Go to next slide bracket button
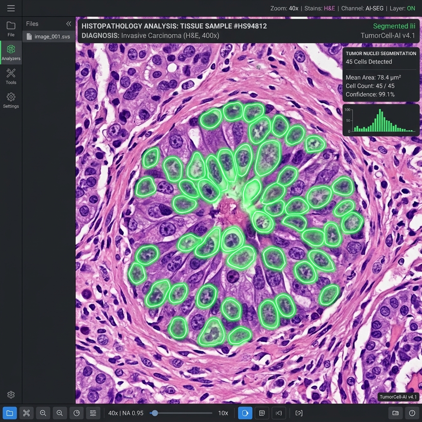This screenshot has height=422, width=422. point(299,413)
